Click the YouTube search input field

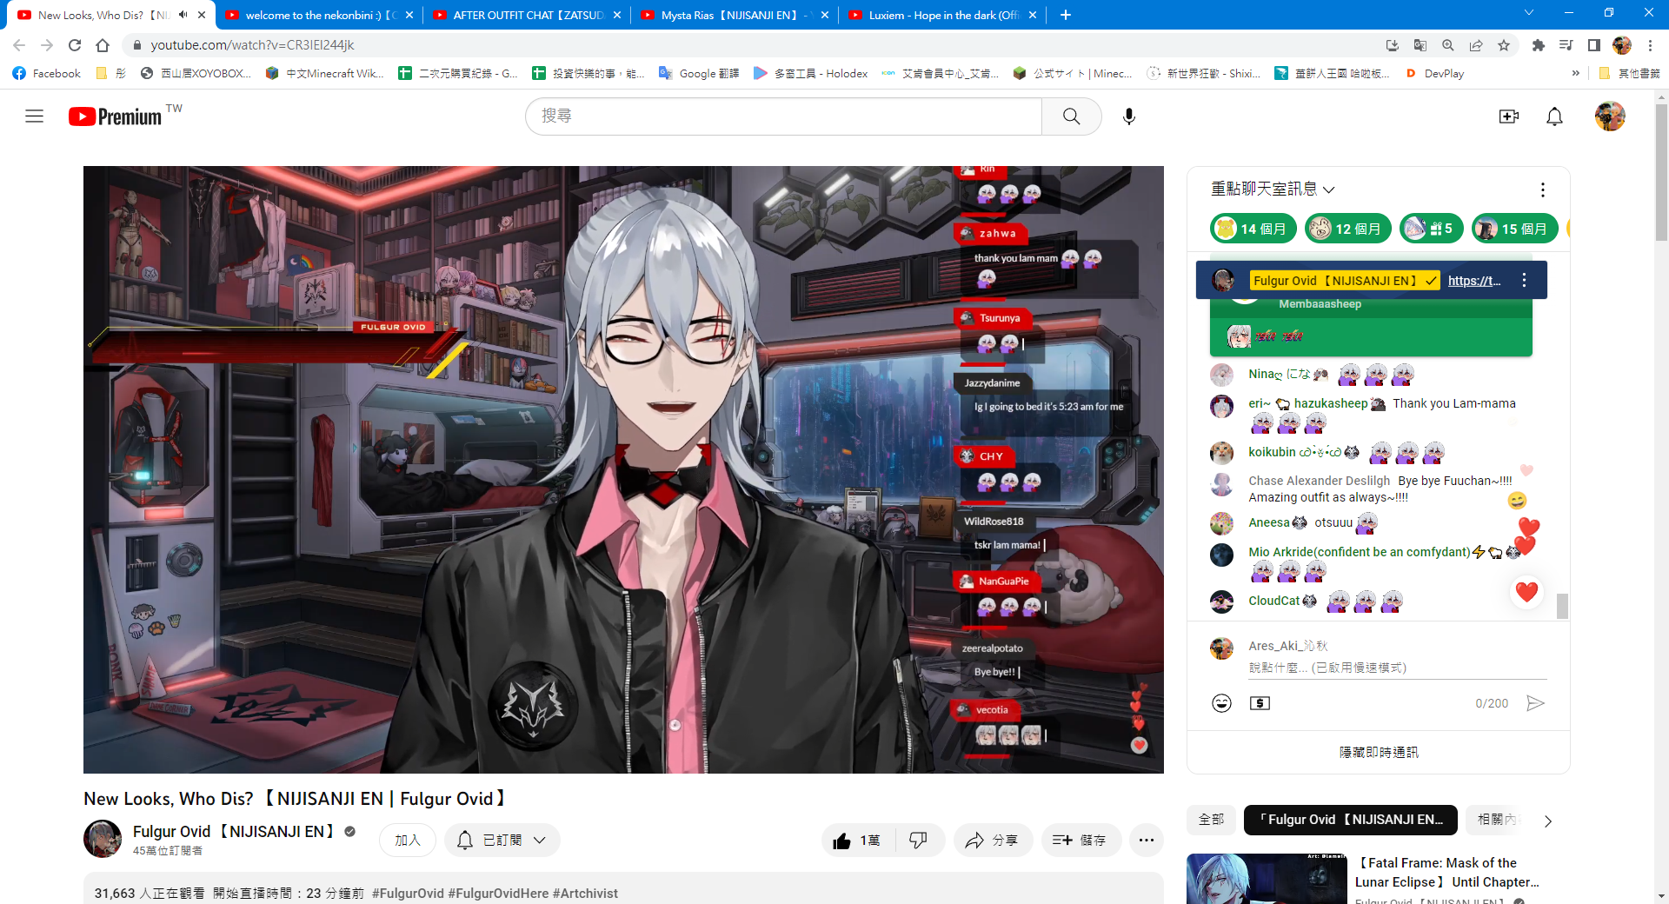pos(783,116)
